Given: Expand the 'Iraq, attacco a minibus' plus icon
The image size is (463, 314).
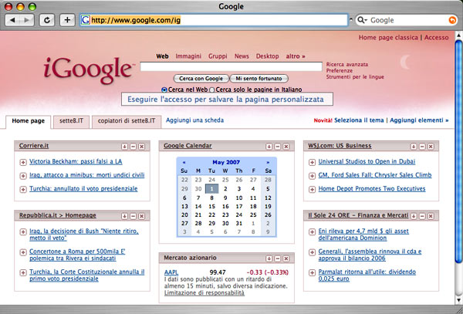Looking at the screenshot, I should [23, 176].
